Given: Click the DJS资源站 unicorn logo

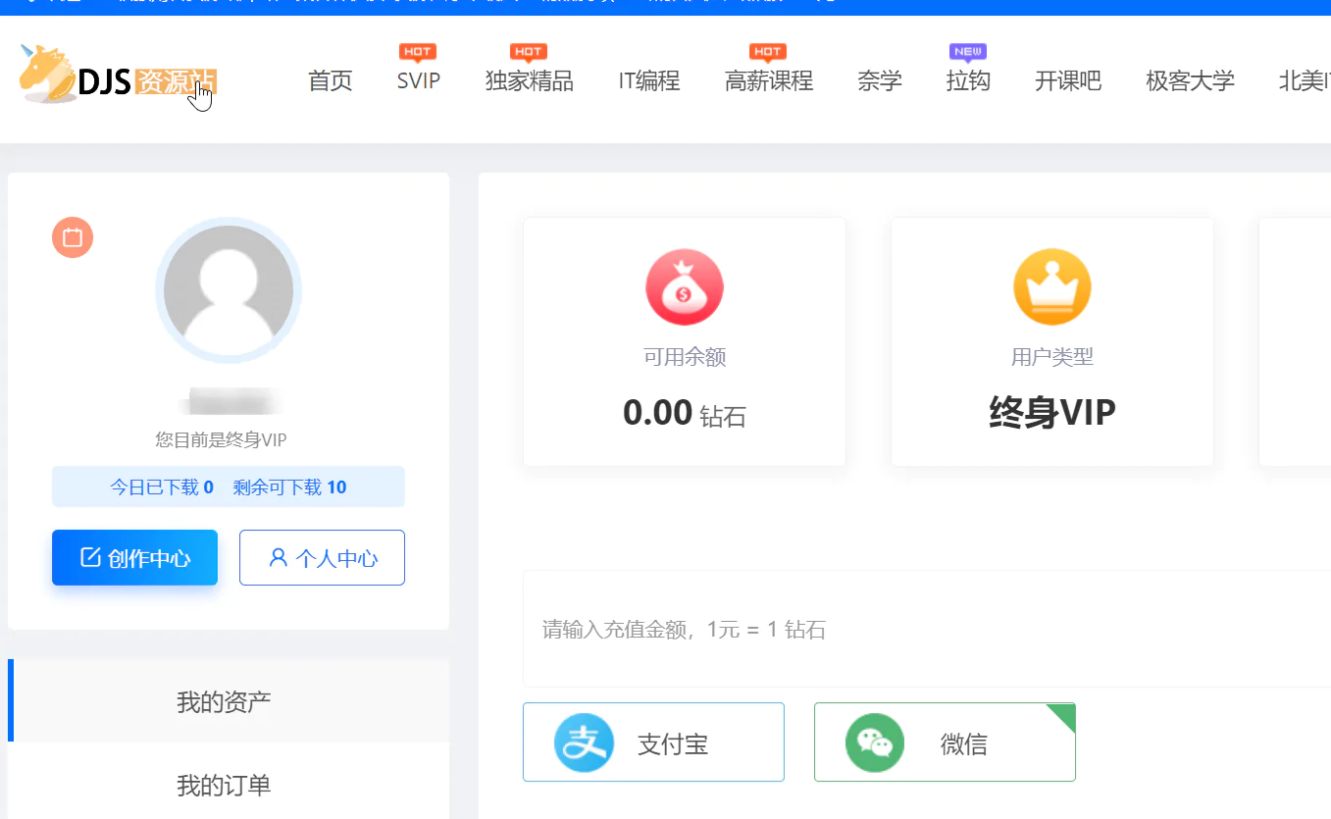Looking at the screenshot, I should click(x=118, y=74).
